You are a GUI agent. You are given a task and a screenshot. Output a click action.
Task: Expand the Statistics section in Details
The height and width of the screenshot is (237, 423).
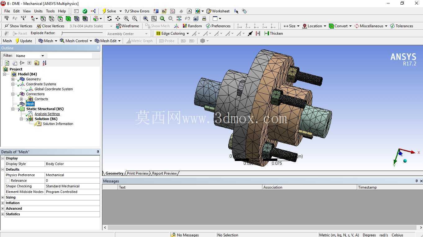(3, 214)
